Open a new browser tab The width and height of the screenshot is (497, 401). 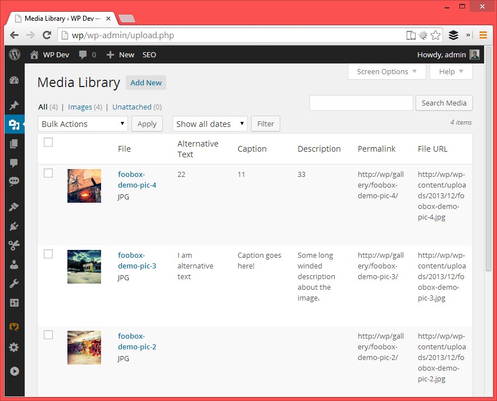[127, 19]
